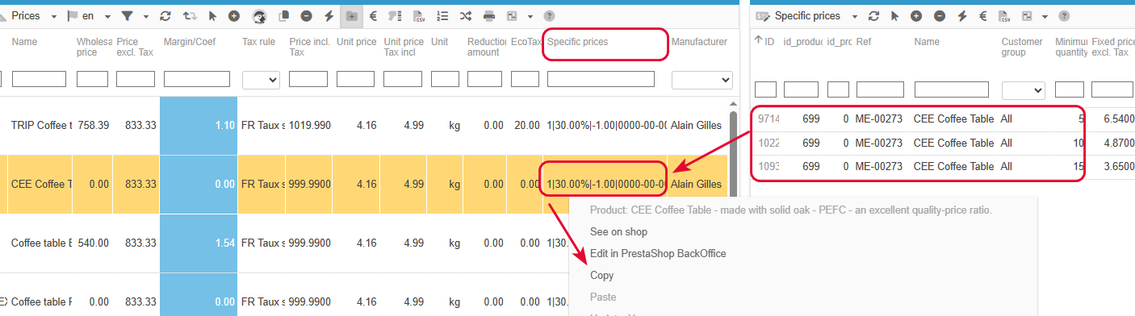Duplicate product using the copy icon
The width and height of the screenshot is (1135, 316).
[x=284, y=16]
